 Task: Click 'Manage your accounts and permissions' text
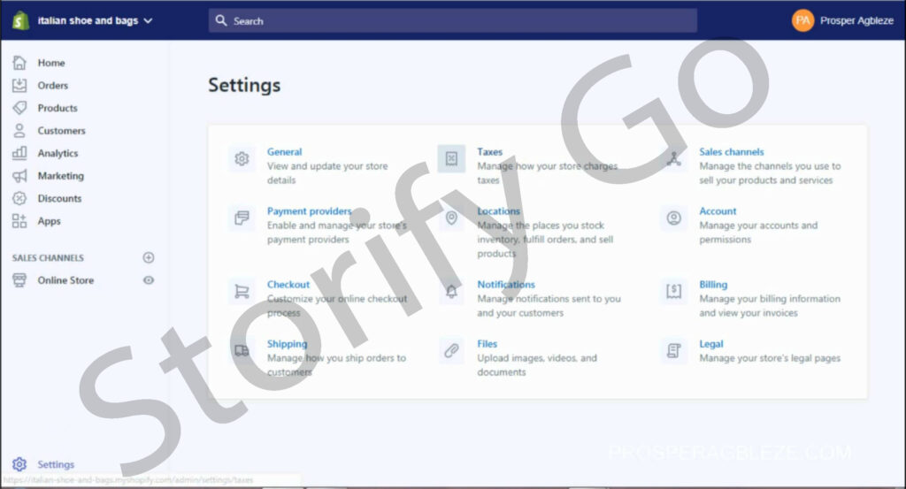coord(758,233)
